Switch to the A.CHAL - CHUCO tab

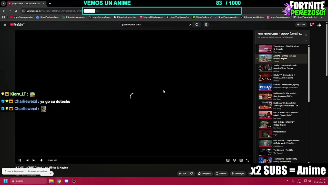tap(26, 3)
